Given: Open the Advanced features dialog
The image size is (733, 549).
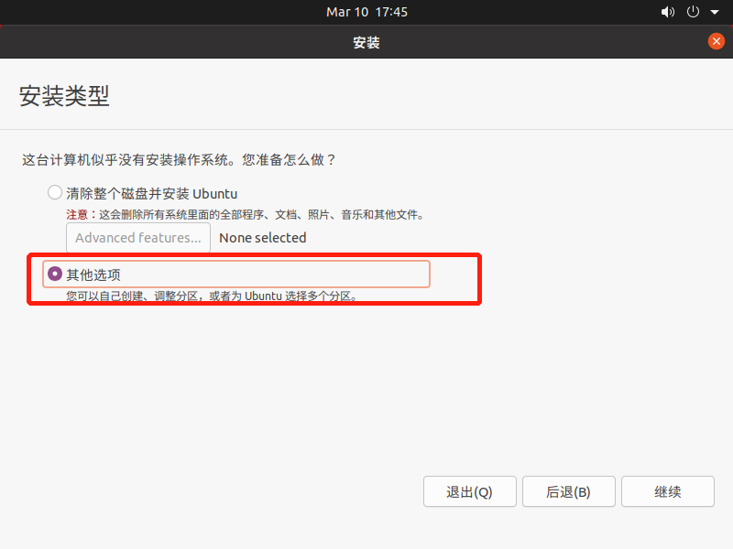Looking at the screenshot, I should click(x=137, y=237).
